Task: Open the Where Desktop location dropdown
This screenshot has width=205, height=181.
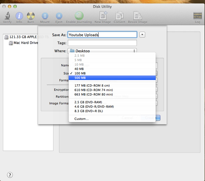Action: pos(102,51)
